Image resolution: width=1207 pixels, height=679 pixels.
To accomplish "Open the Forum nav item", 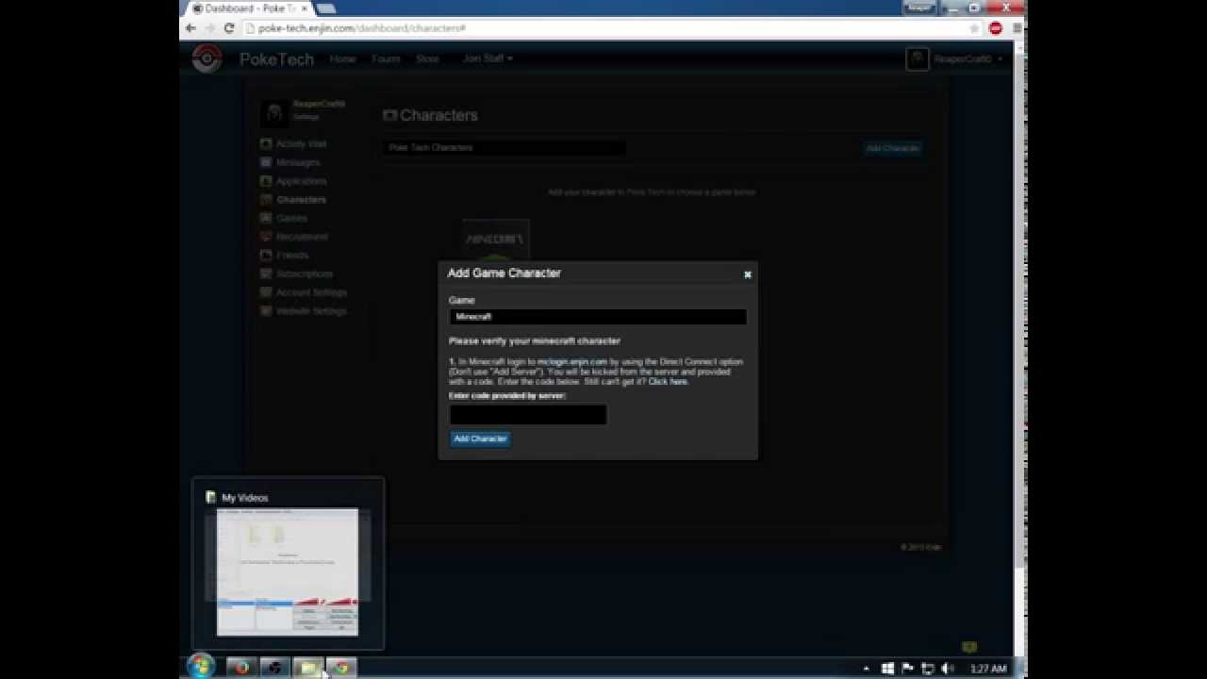I will (x=386, y=58).
